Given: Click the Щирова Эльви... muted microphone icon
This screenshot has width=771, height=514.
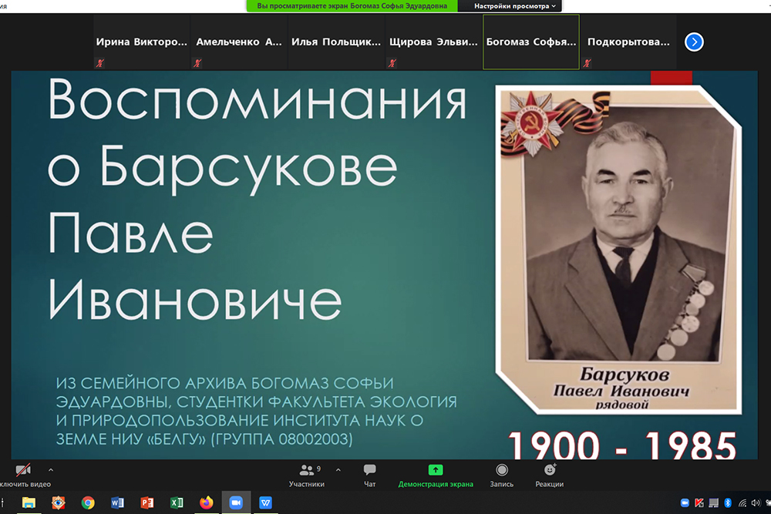Looking at the screenshot, I should pos(392,64).
